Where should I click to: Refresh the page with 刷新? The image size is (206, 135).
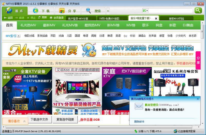click(42, 17)
